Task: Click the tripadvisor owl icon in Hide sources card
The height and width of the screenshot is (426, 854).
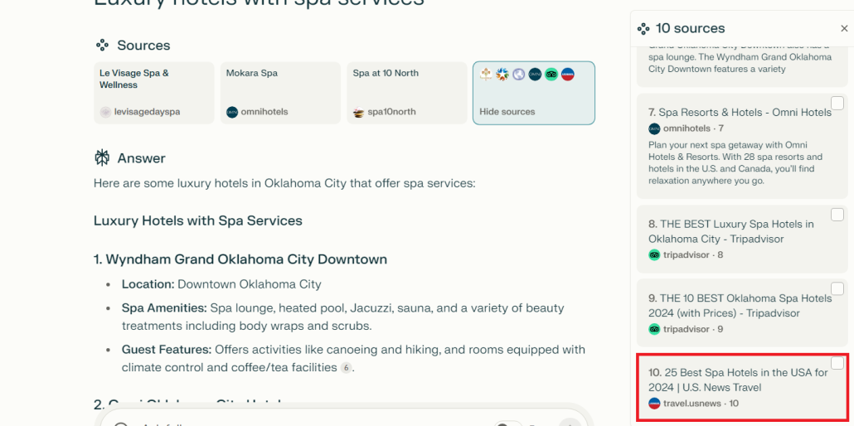Action: pos(551,74)
